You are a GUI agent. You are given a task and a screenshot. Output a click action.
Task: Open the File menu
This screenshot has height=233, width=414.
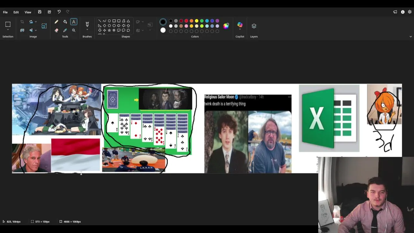pyautogui.click(x=5, y=12)
